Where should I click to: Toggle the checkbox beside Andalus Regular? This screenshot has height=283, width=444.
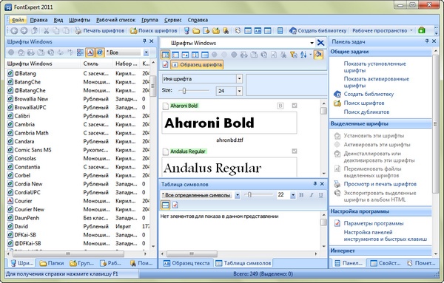coord(295,151)
